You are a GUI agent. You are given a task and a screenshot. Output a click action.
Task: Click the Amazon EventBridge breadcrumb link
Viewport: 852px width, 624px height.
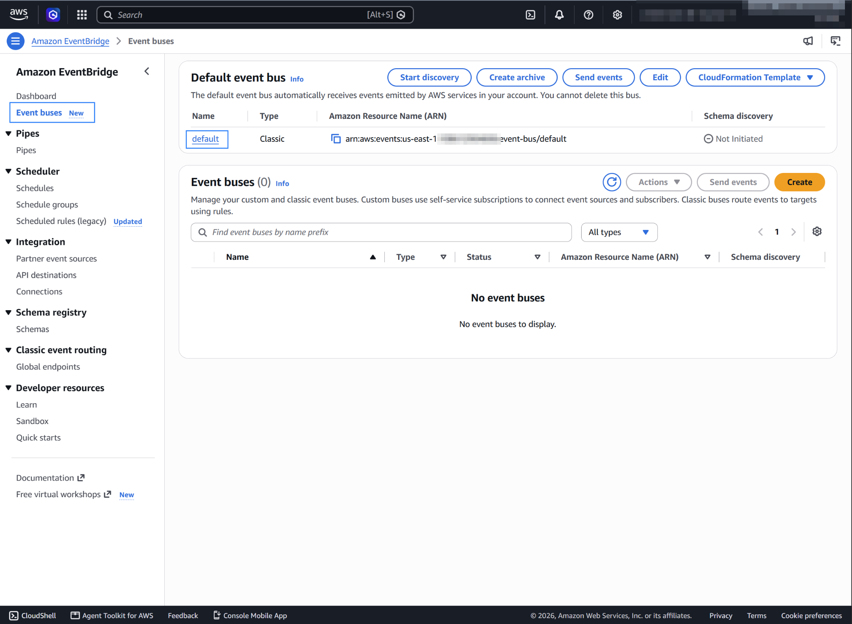(x=70, y=41)
